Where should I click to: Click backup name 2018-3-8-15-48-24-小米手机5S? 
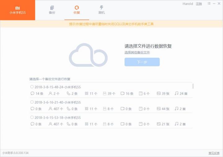(x=58, y=87)
